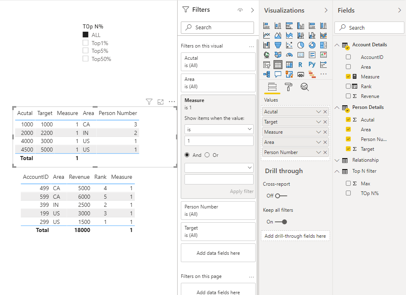Open options for Filters on this visual
The image size is (406, 295).
click(x=252, y=46)
